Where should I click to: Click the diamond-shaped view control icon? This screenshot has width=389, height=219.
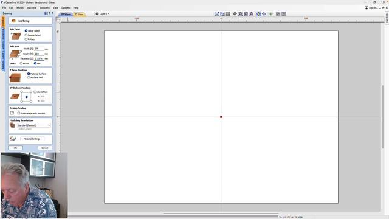[x=235, y=14]
